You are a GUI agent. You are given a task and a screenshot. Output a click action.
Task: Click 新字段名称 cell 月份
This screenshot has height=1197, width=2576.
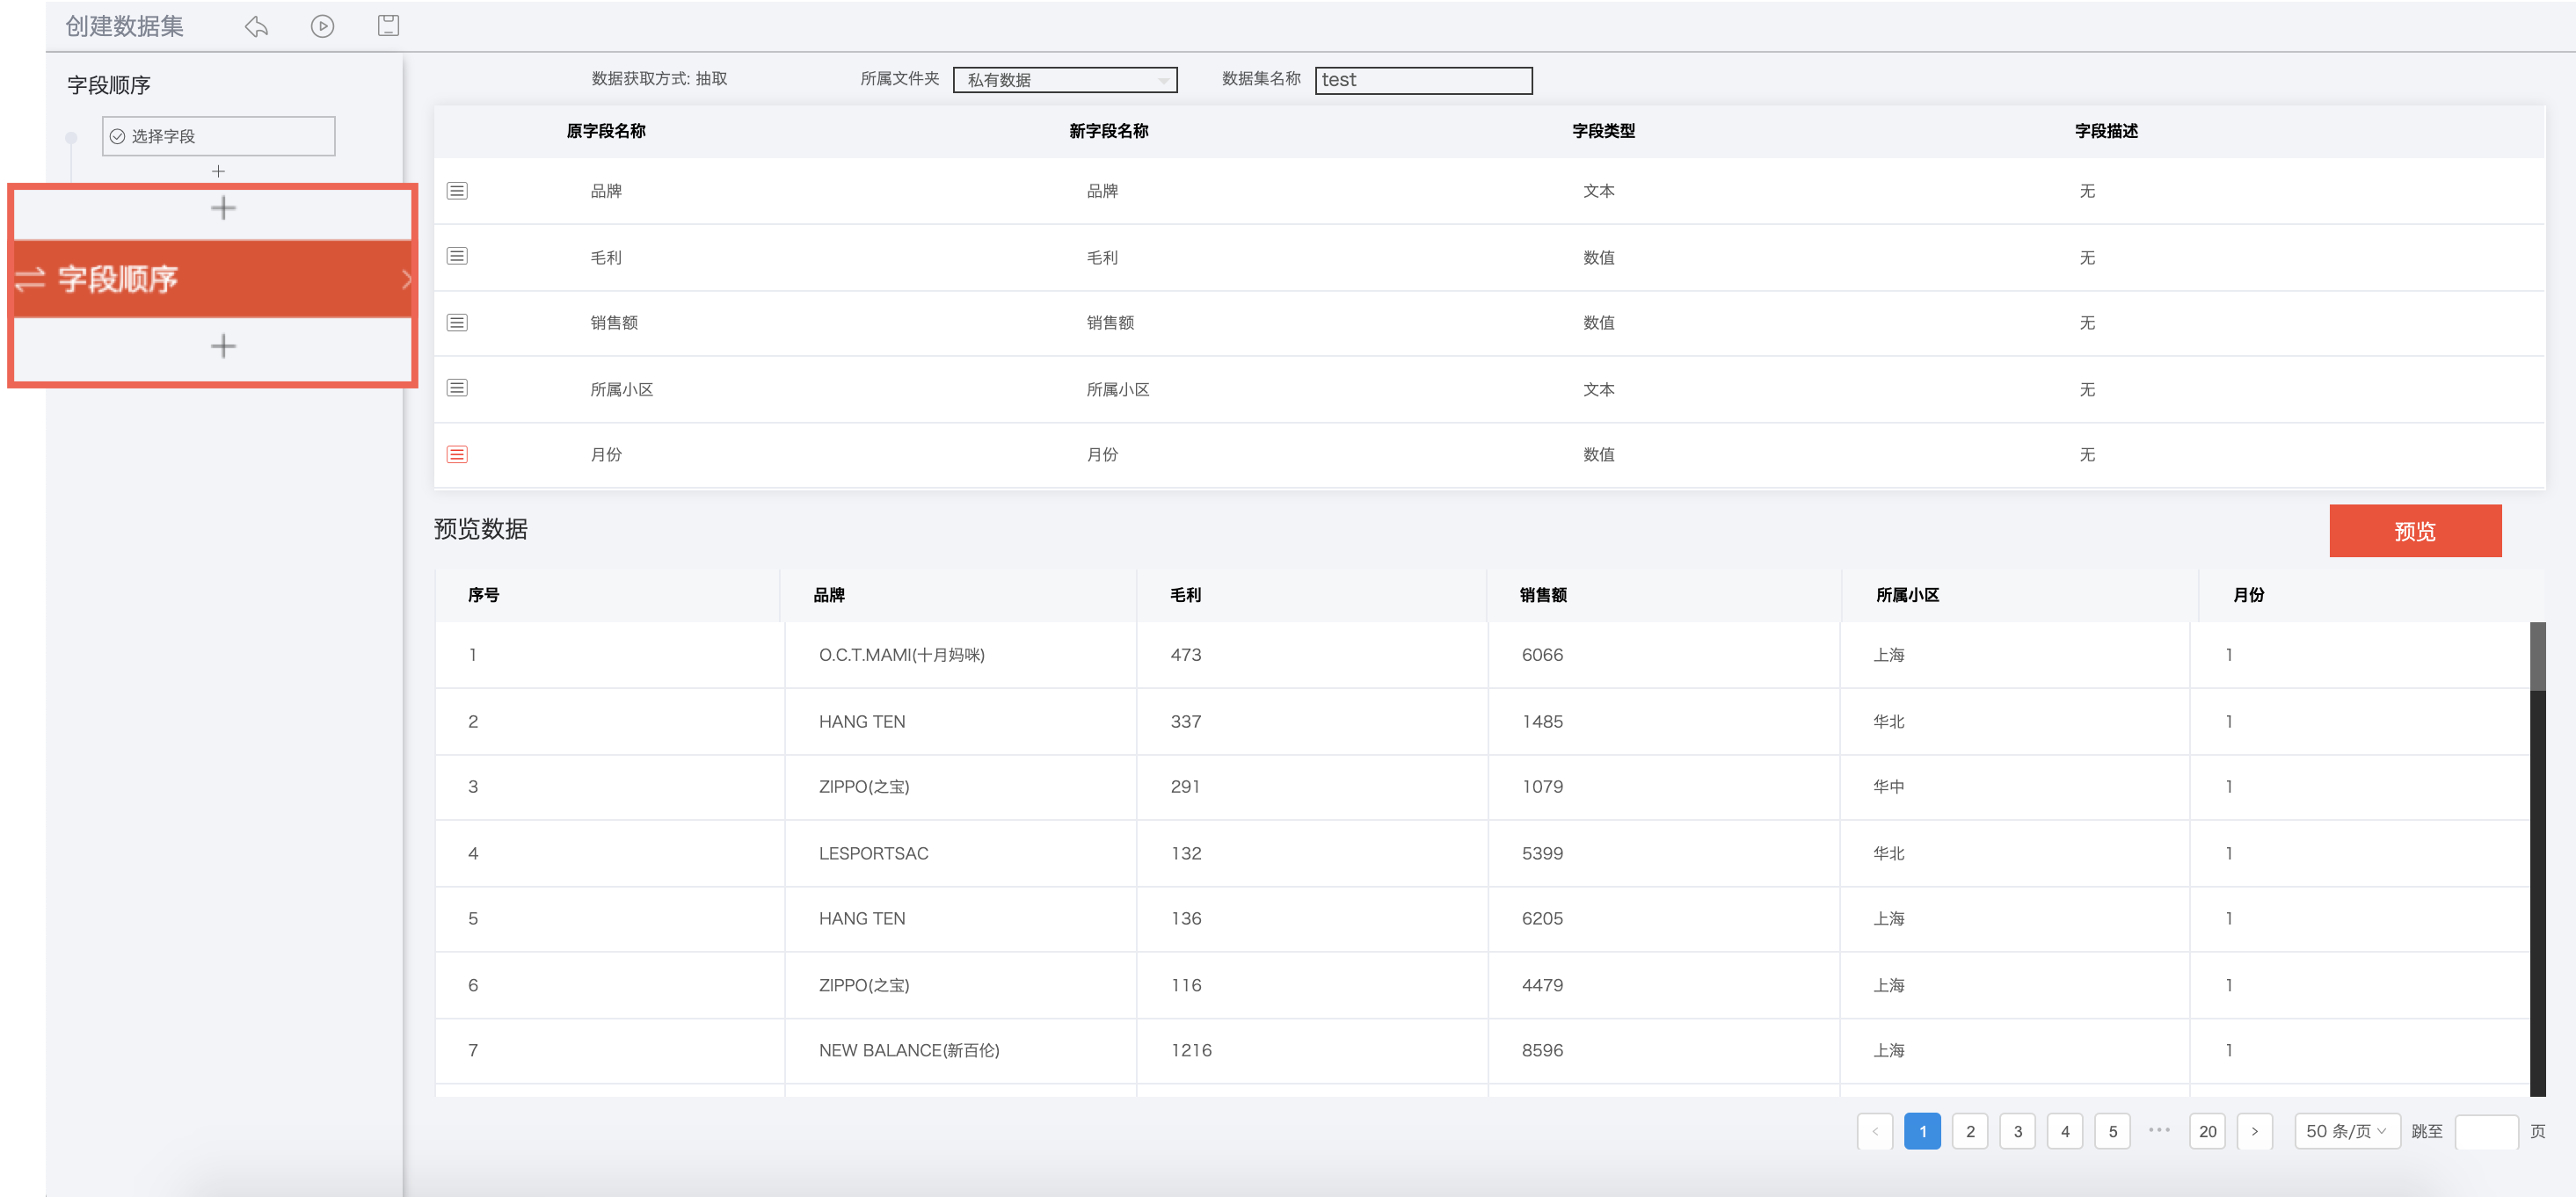coord(1102,454)
